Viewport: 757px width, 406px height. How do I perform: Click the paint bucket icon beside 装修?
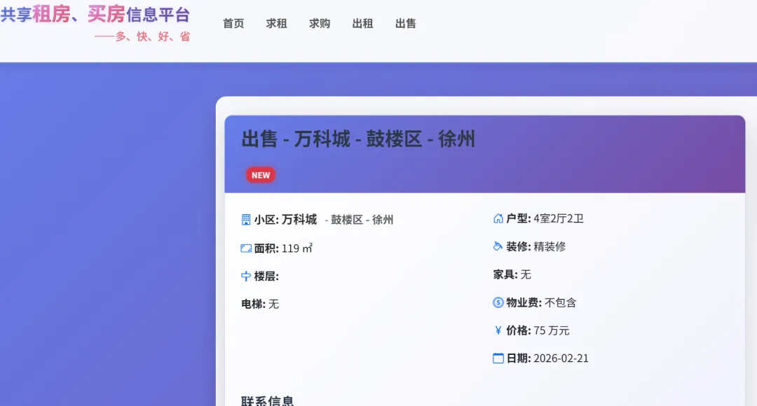[498, 246]
